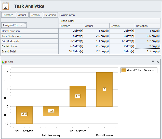
Task: Select the Grand Total row header
Action: point(30,51)
